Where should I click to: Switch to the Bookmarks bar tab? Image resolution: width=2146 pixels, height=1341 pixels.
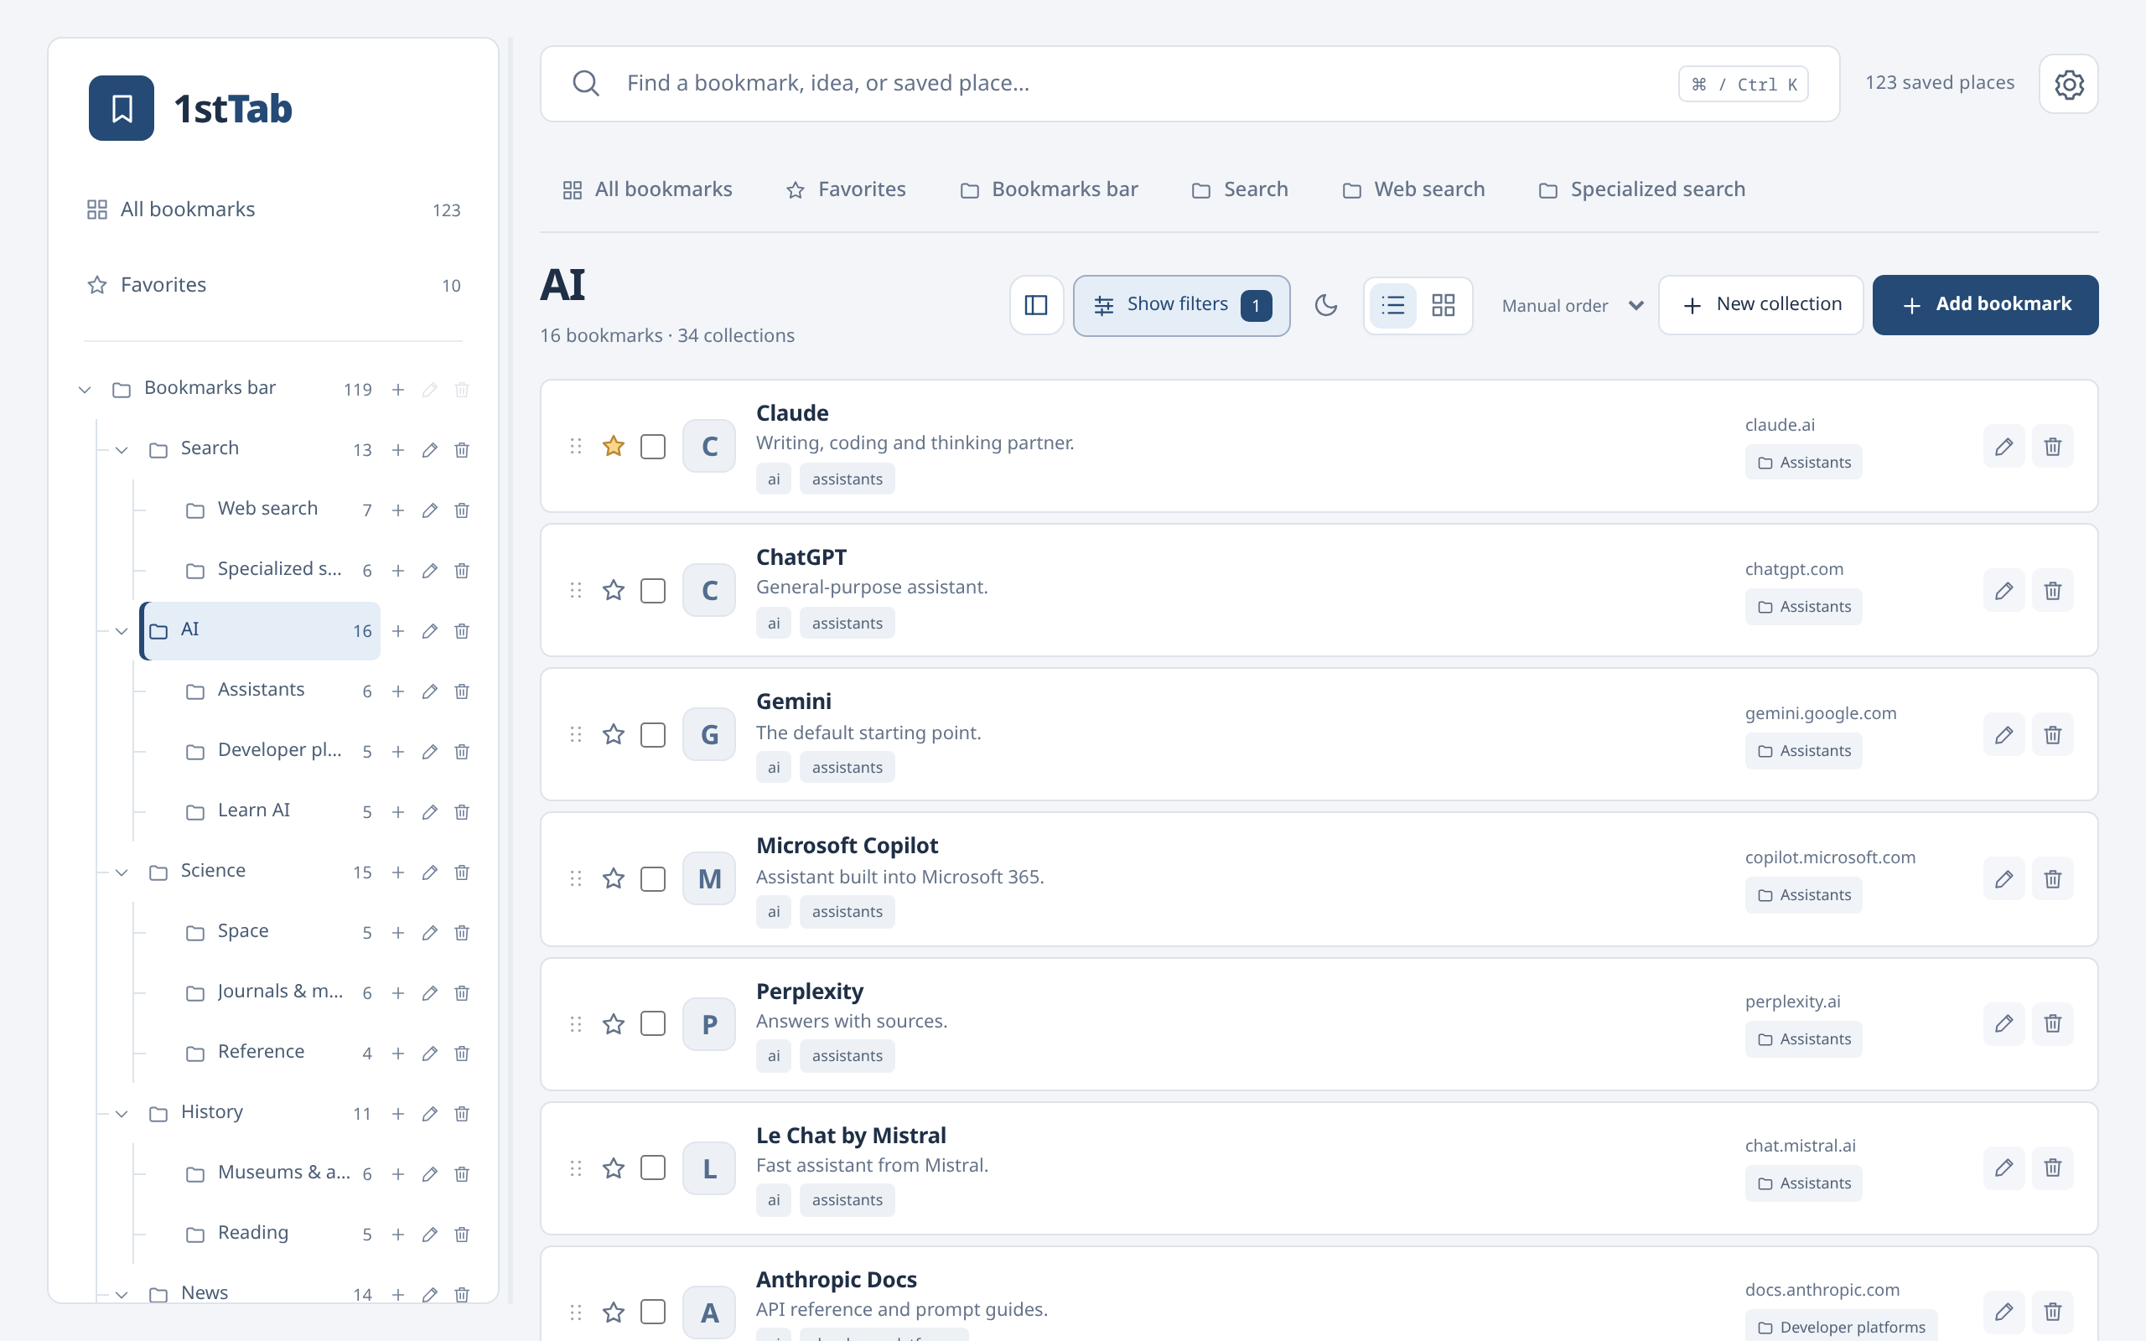tap(1049, 189)
